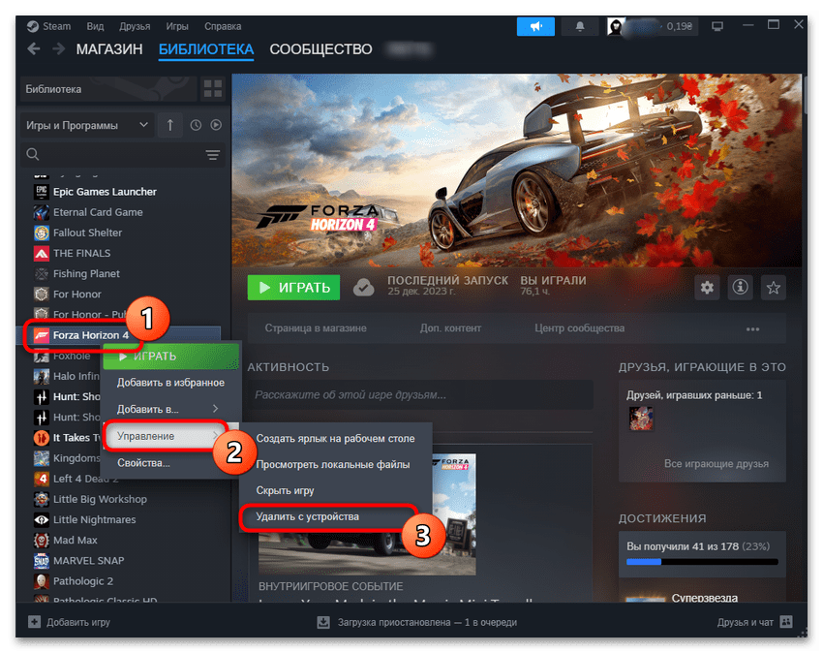
Task: Choose Добавить в избранное
Action: click(170, 383)
